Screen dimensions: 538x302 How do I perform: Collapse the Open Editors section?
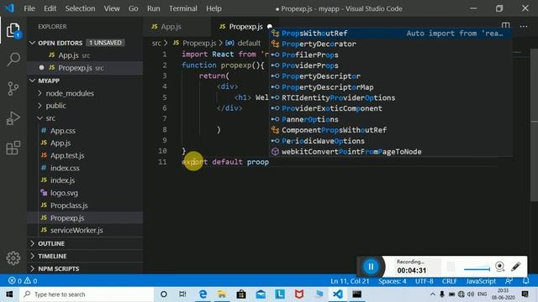(x=33, y=43)
